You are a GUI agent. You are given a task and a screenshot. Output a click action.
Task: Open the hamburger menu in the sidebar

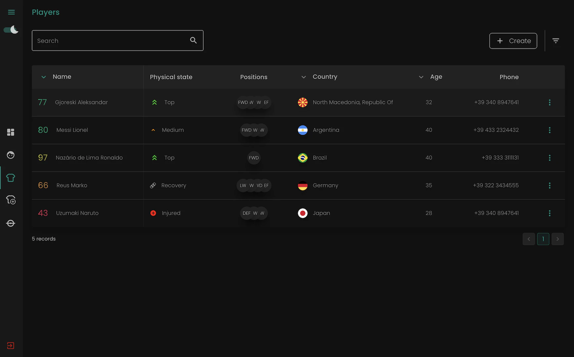(x=11, y=12)
